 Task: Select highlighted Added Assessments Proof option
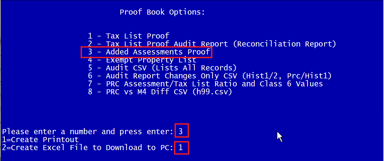pos(147,52)
